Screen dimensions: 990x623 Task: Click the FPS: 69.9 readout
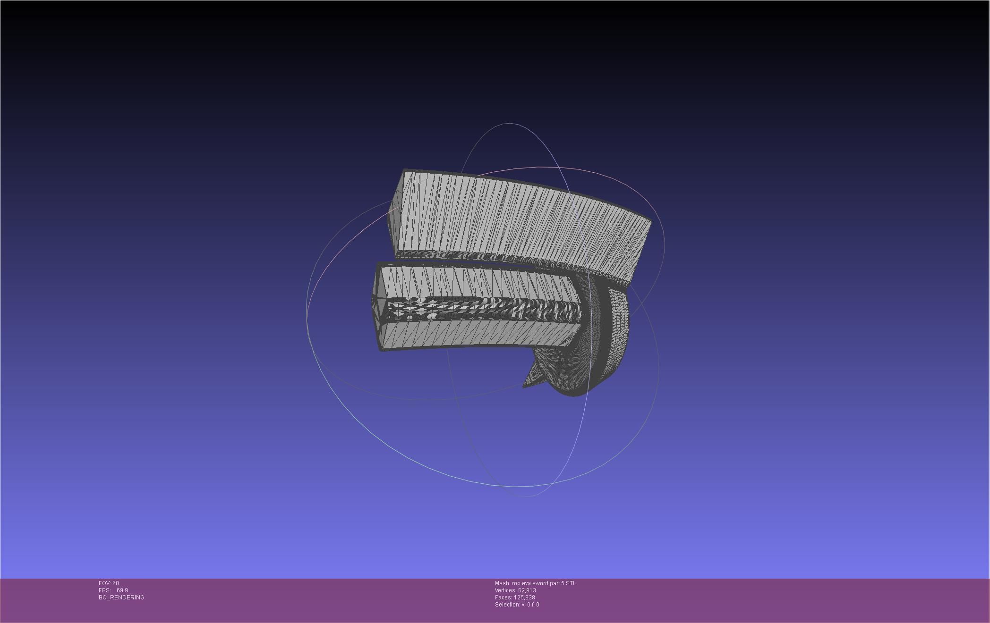[x=113, y=590]
